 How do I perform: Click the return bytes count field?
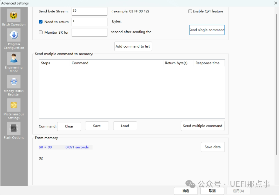(x=90, y=22)
